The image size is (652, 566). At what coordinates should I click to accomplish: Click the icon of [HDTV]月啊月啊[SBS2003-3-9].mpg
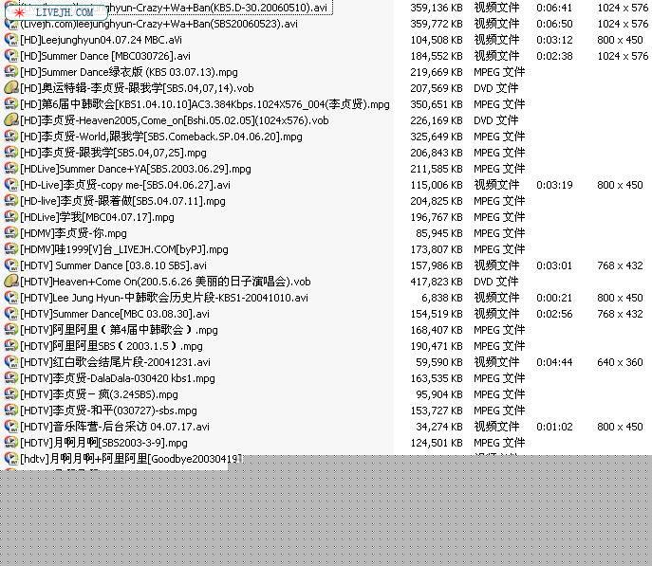coord(11,443)
